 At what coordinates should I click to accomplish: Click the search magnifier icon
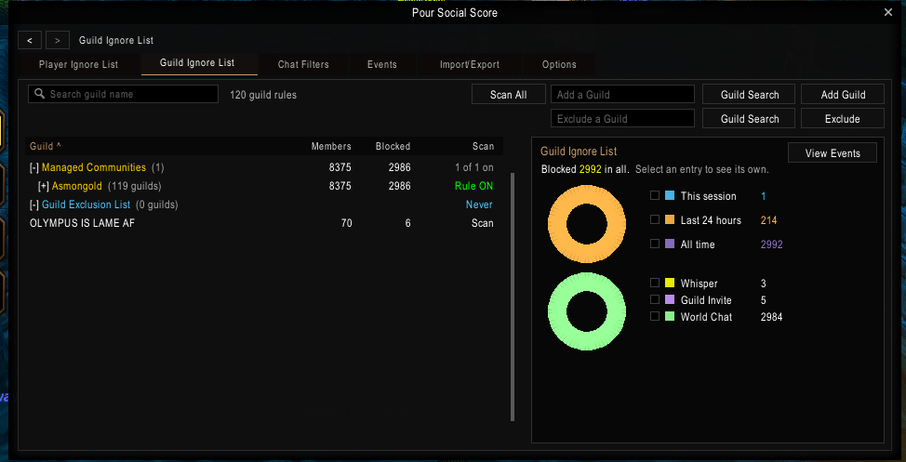coord(40,94)
